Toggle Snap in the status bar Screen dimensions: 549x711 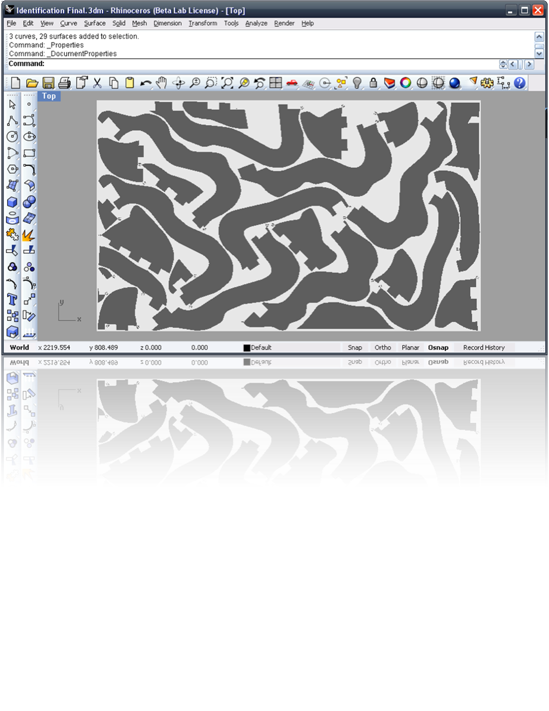pyautogui.click(x=355, y=348)
